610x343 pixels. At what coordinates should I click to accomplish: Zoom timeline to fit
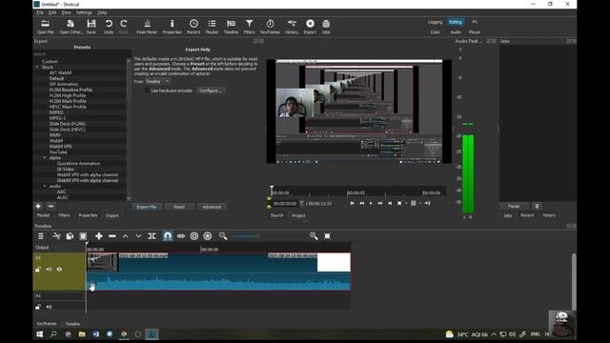click(x=327, y=236)
